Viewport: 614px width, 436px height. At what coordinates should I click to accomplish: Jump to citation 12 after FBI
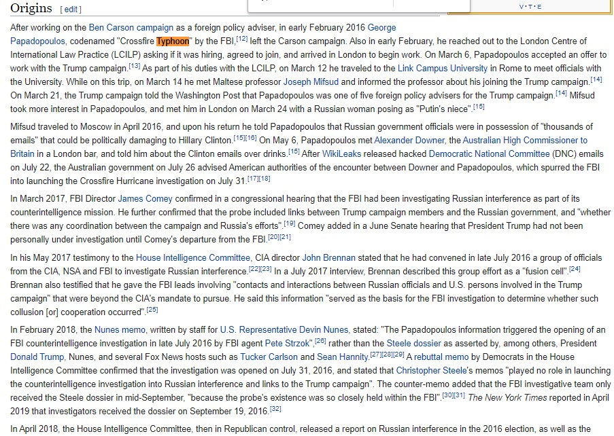[241, 39]
